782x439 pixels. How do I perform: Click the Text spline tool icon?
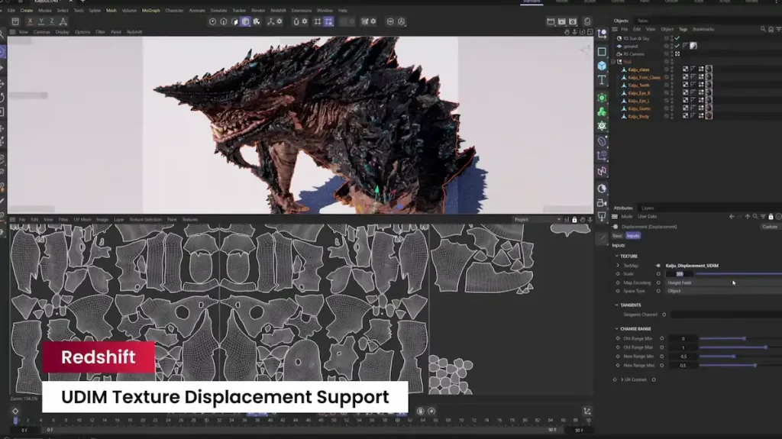point(602,80)
